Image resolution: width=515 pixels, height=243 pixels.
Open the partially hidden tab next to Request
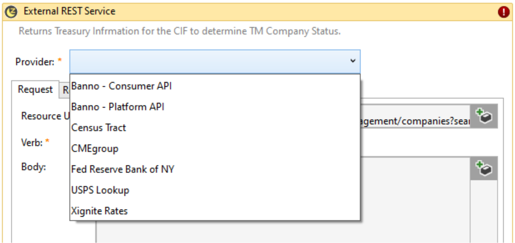tap(65, 90)
